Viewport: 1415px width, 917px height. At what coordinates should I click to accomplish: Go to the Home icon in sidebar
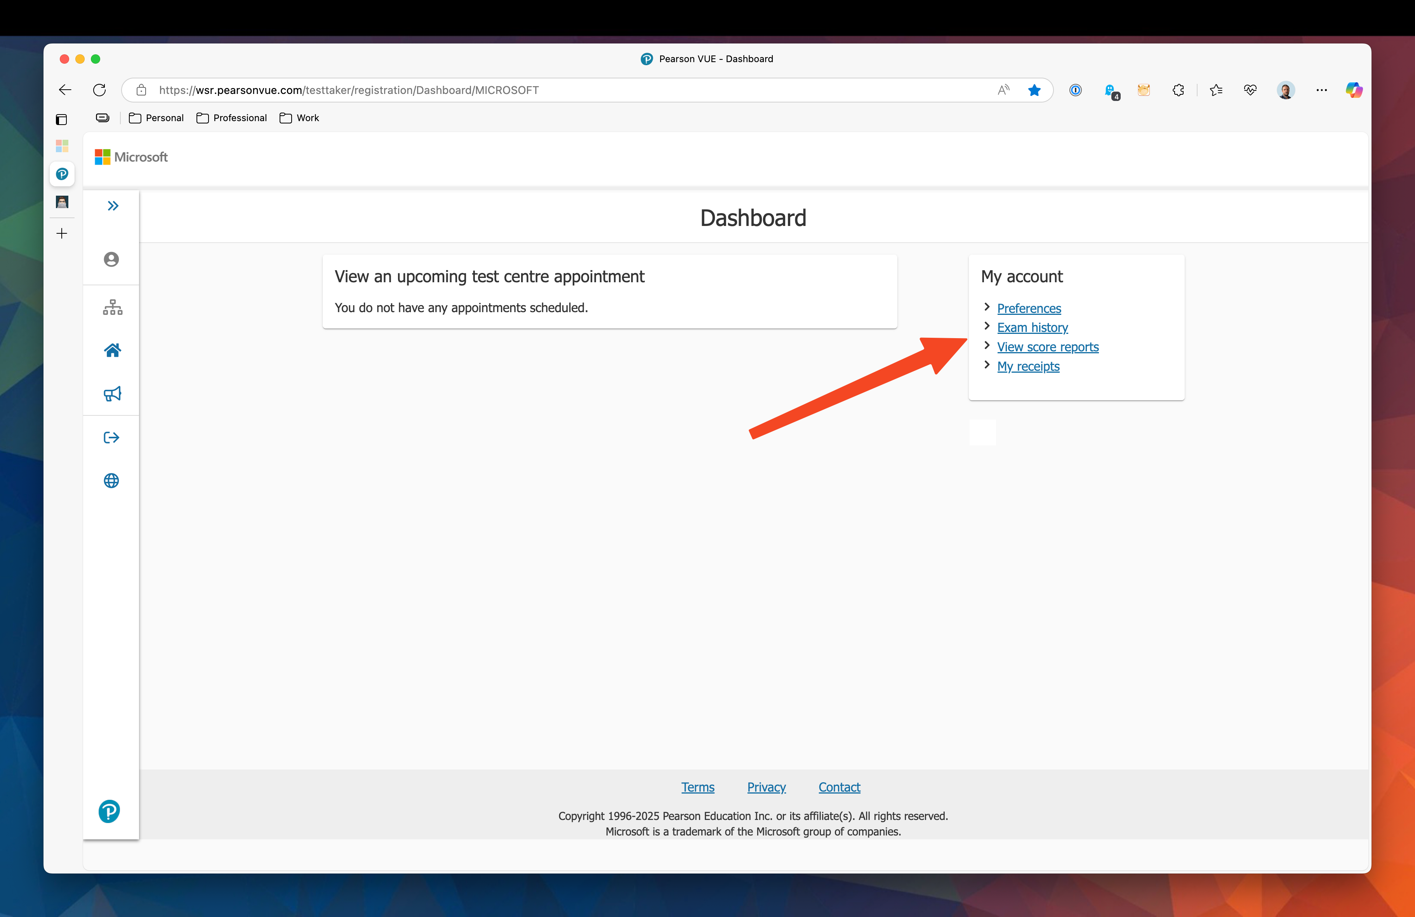pos(112,350)
